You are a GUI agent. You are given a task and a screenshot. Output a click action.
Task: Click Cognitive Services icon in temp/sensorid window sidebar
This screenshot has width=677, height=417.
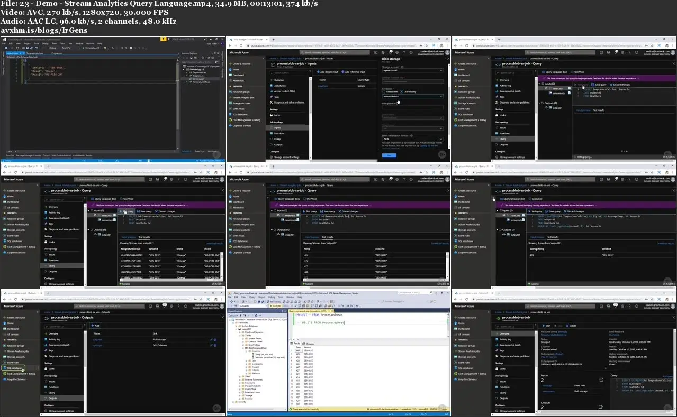point(230,253)
